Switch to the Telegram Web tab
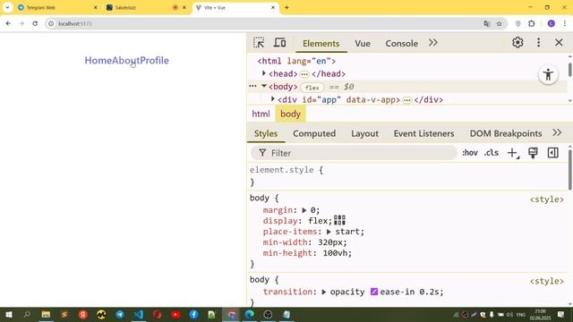 (58, 8)
